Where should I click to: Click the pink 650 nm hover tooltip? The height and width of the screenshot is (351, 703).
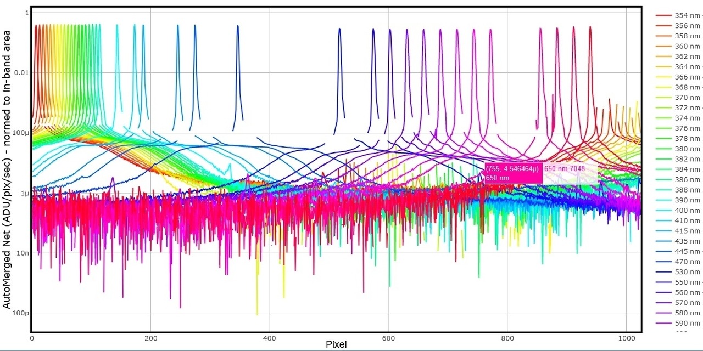(513, 173)
